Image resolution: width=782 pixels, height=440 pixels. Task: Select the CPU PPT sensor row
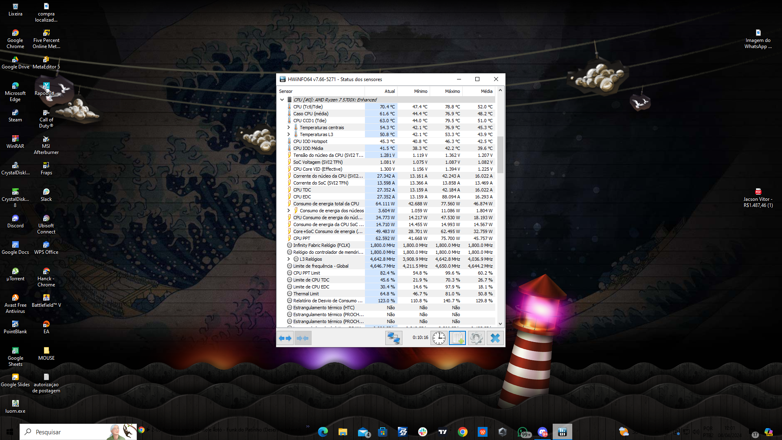[x=387, y=238]
